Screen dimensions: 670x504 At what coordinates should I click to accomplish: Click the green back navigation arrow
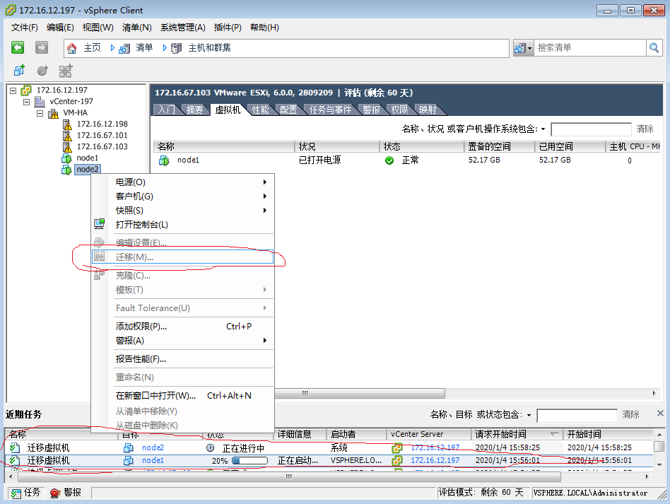coord(18,47)
